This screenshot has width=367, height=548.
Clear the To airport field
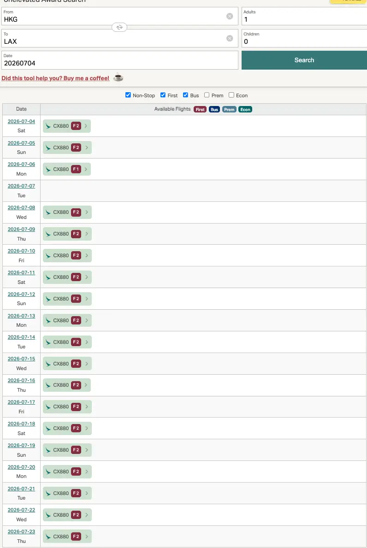230,38
